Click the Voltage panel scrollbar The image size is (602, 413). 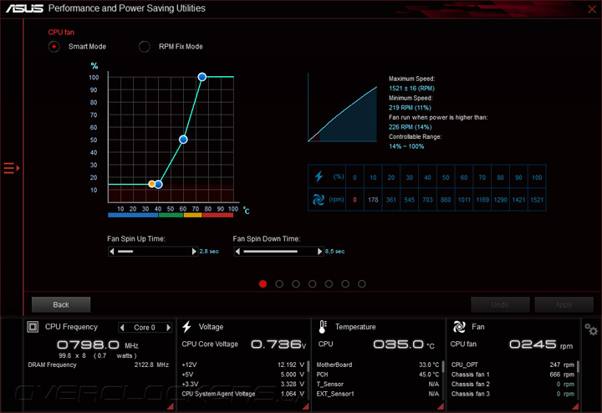point(308,366)
